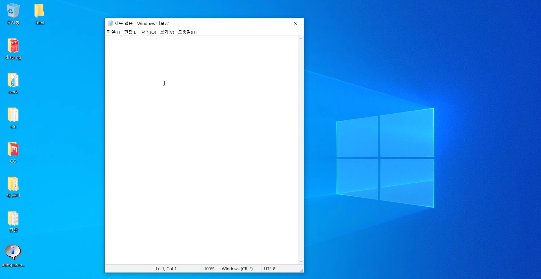541x279 pixels.
Task: Open the 서식(O) menu
Action: pos(149,32)
